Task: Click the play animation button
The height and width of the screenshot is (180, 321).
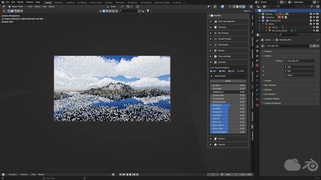Action: 130,174
